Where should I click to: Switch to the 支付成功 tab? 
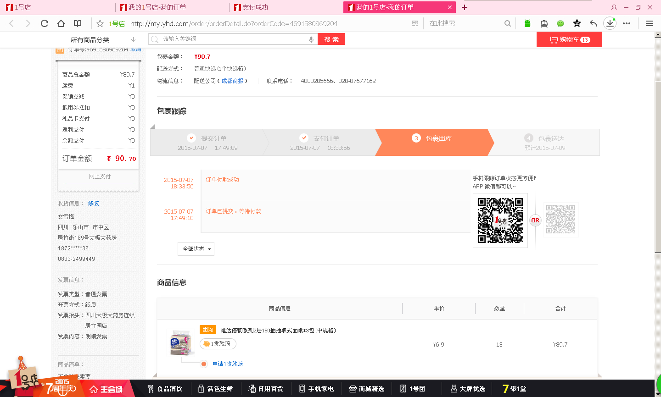[x=286, y=7]
